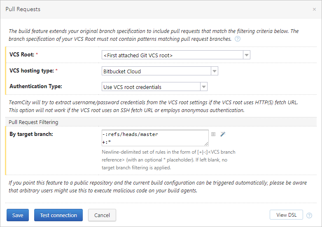Viewport: 322px width, 227px height.
Task: Click help icon next to View DSL
Action: (x=309, y=215)
